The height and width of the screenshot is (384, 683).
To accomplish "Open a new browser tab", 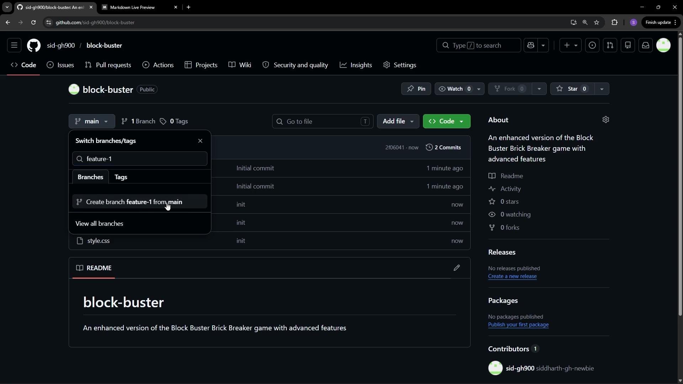I will coord(189,7).
